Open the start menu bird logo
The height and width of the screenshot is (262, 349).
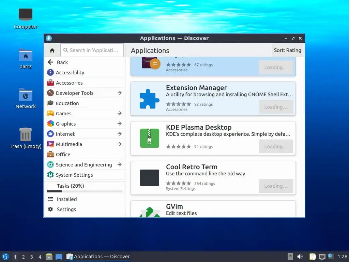click(x=5, y=257)
